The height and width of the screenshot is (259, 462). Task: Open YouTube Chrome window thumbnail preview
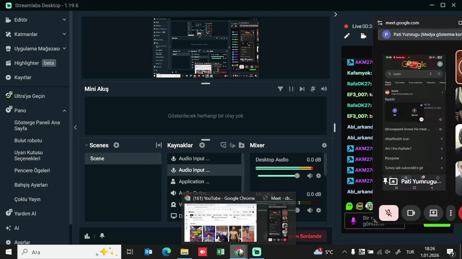(221, 222)
